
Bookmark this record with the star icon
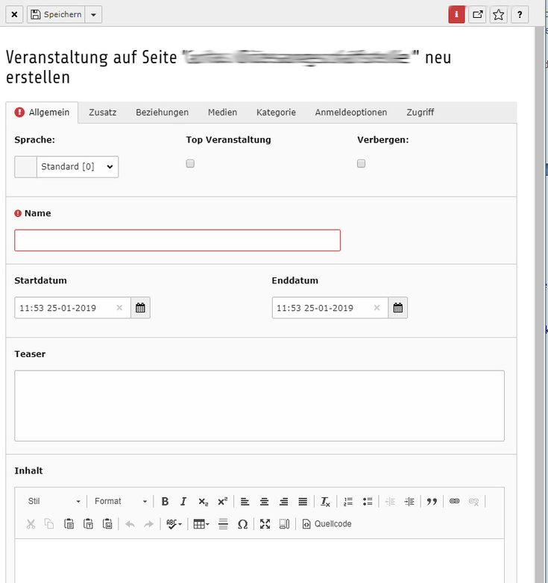point(499,14)
